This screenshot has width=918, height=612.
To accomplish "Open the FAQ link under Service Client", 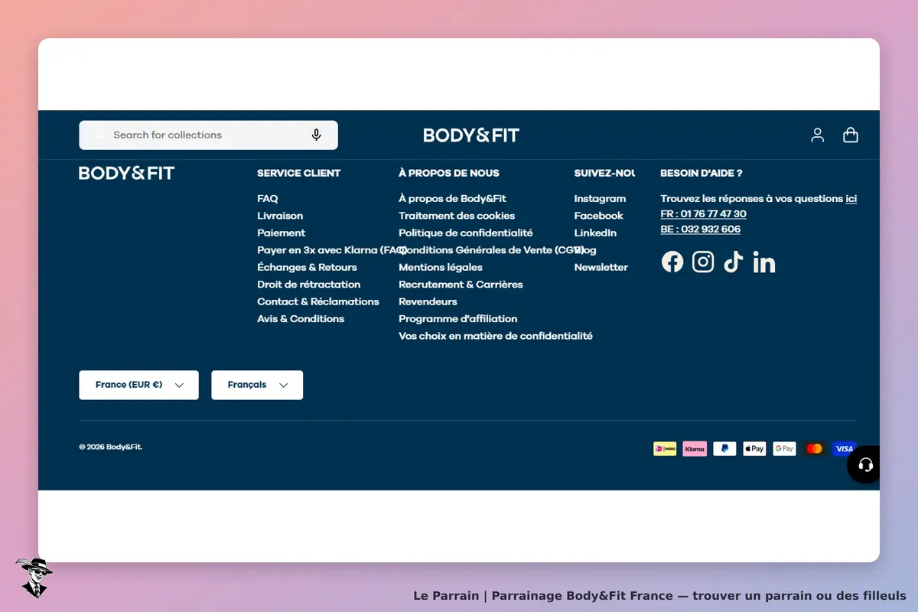I will pos(268,199).
